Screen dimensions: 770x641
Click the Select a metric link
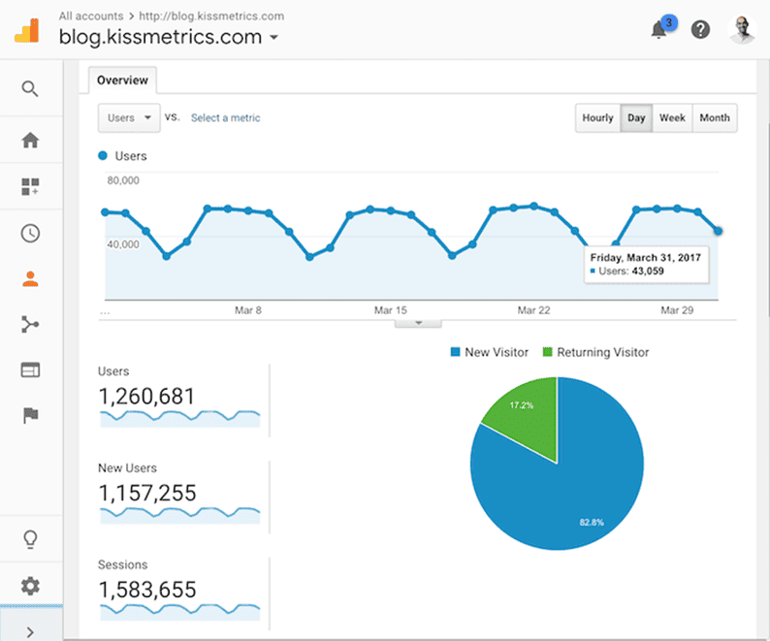(x=225, y=118)
